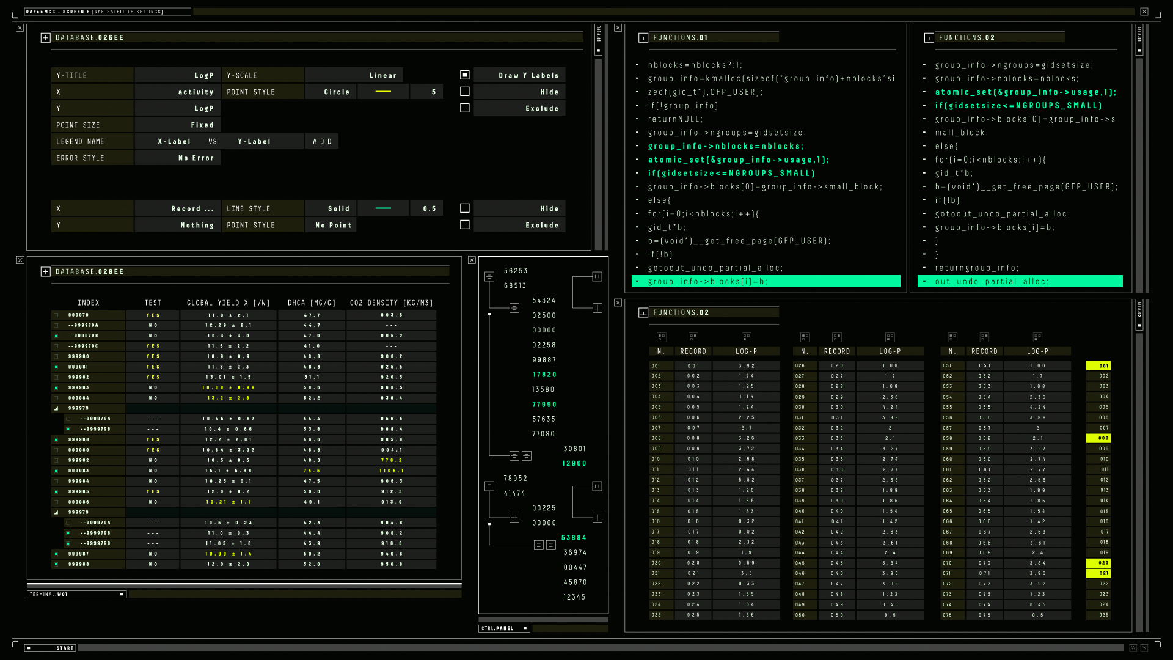Tick the bottom Exclude checkbox
This screenshot has height=660, width=1173.
point(465,225)
